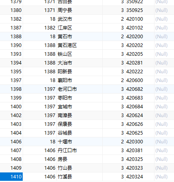174x182 pixels.
Task: Select code cell 420381
Action: pyautogui.click(x=140, y=151)
